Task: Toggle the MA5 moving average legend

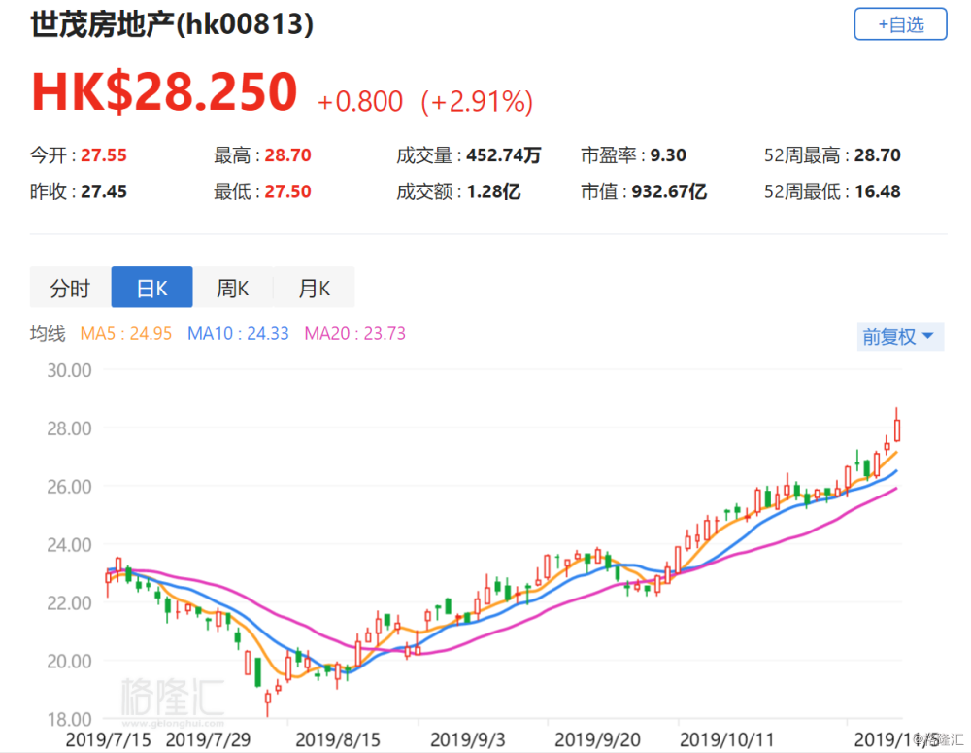Action: pos(126,334)
